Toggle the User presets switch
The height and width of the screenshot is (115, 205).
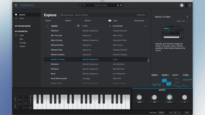(110, 21)
